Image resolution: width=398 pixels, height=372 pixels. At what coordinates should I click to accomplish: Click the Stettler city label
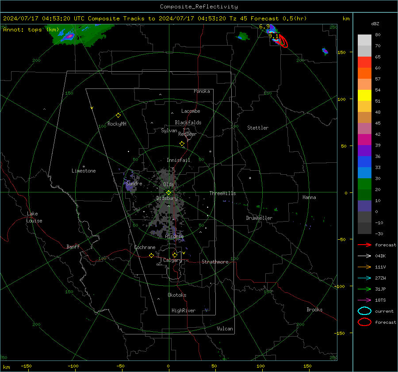click(x=258, y=128)
